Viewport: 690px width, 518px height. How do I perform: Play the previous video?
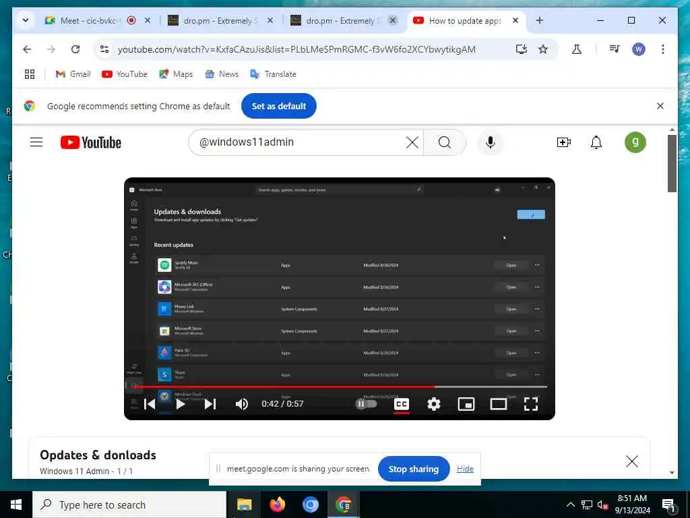tap(150, 404)
